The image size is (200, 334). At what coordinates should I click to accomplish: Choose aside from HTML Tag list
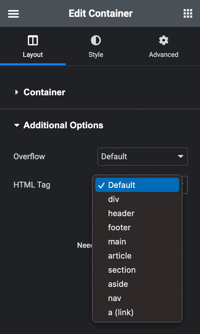coord(137,284)
